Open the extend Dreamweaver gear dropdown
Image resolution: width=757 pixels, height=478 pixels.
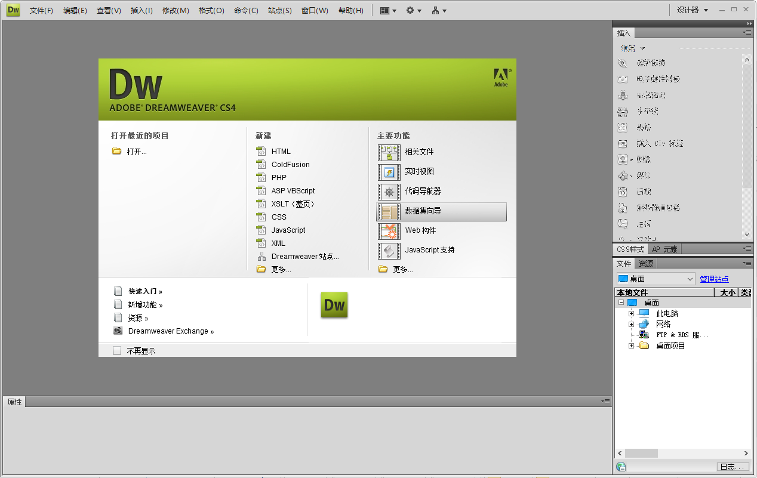coord(414,10)
